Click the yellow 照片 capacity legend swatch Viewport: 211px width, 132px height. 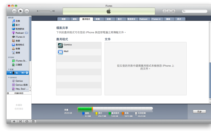97,113
